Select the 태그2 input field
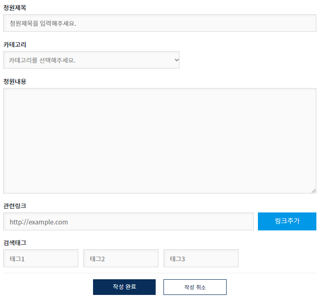Image resolution: width=321 pixels, height=300 pixels. [121, 259]
